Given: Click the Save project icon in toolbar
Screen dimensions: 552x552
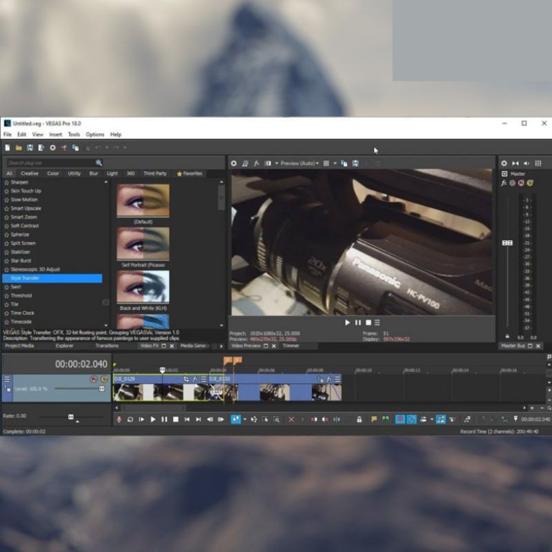Looking at the screenshot, I should (x=30, y=148).
